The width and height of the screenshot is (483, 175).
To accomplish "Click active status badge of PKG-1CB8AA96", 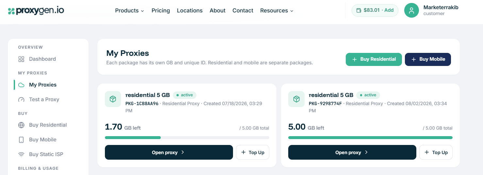I will point(185,95).
